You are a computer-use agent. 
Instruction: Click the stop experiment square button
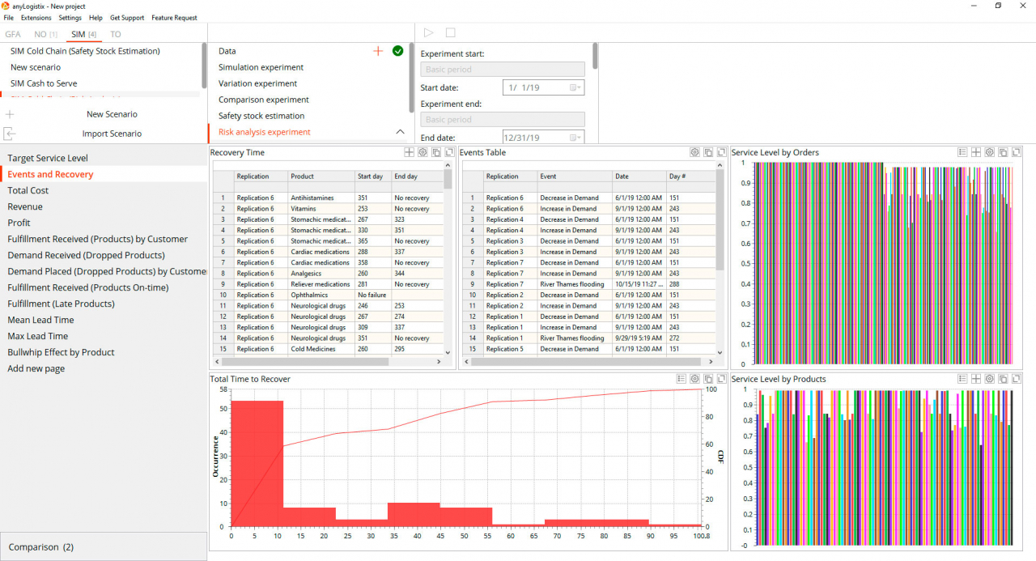(x=451, y=32)
